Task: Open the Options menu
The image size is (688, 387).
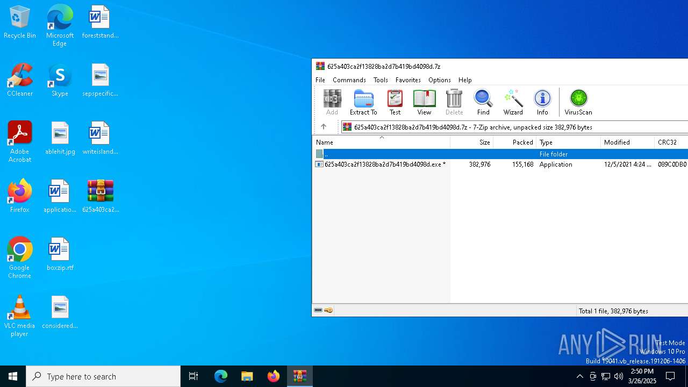Action: click(440, 80)
